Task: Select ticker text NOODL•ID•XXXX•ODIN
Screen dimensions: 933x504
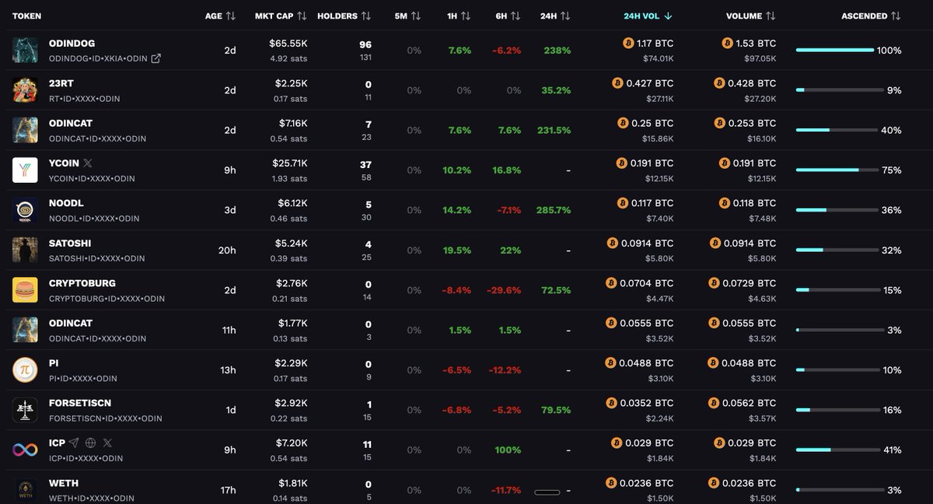Action: pos(94,219)
